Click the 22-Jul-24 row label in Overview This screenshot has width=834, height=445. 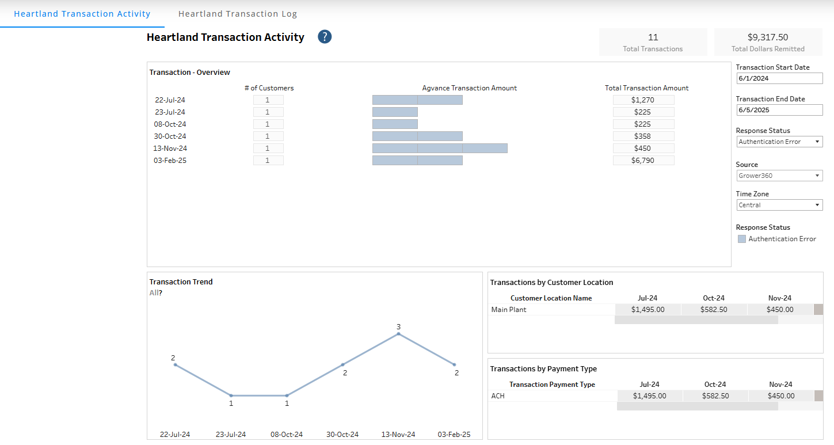click(x=170, y=100)
